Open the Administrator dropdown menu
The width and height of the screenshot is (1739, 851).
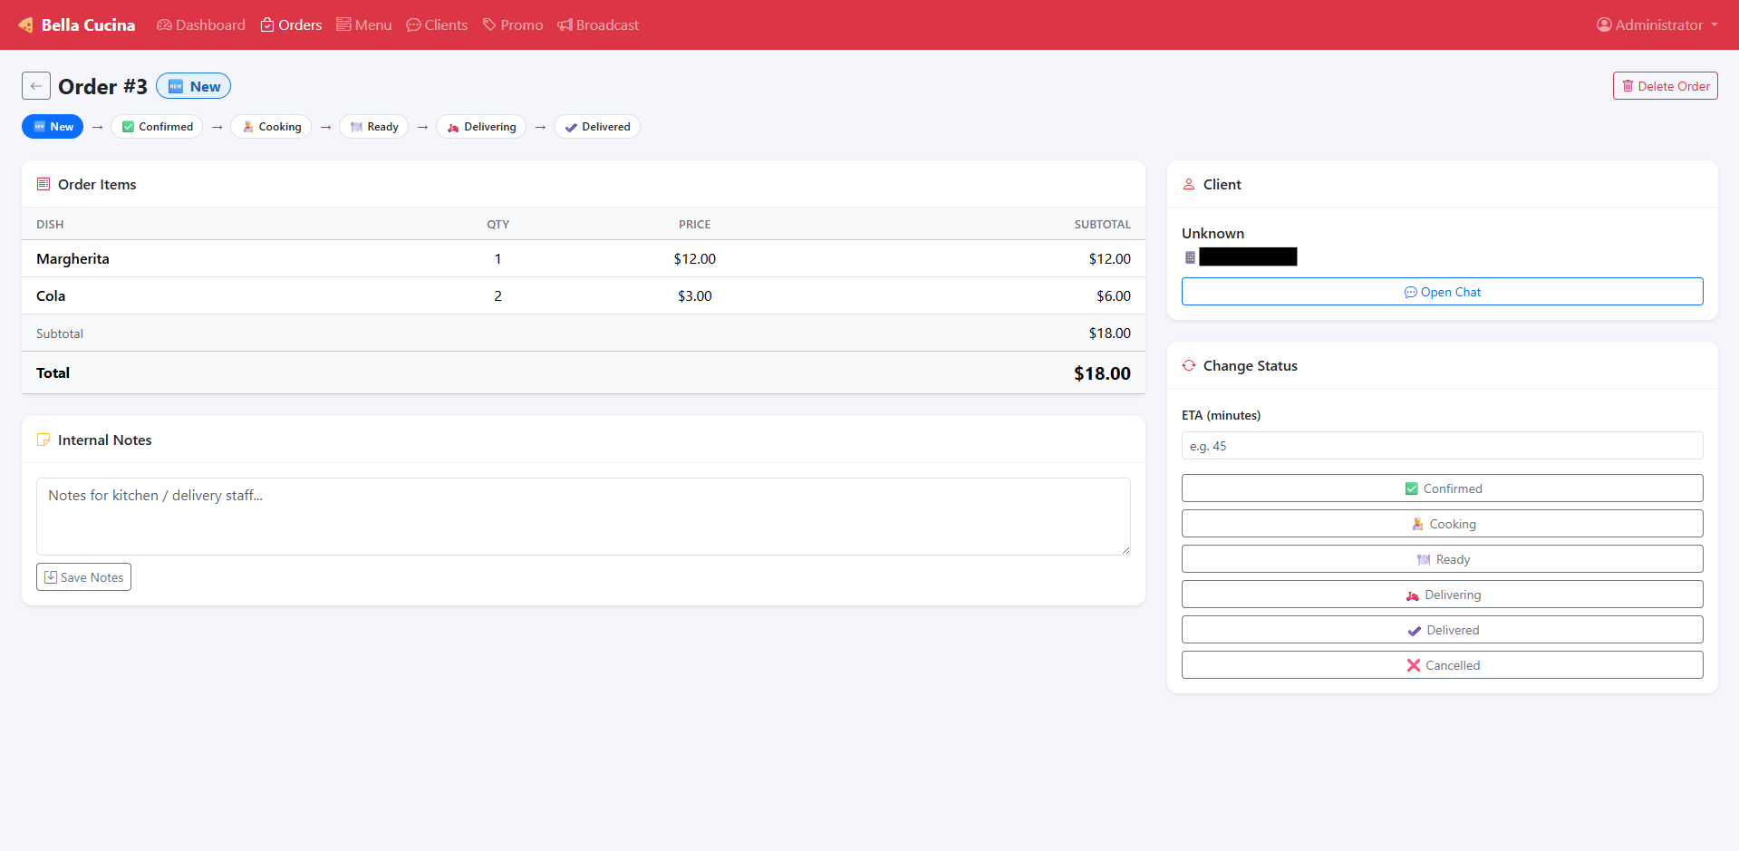pos(1657,24)
